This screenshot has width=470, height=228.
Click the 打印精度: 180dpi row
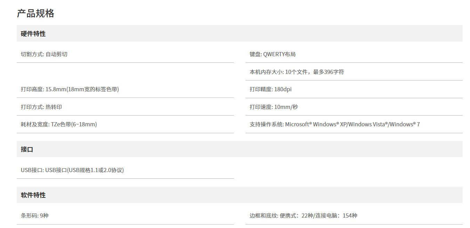coord(270,89)
